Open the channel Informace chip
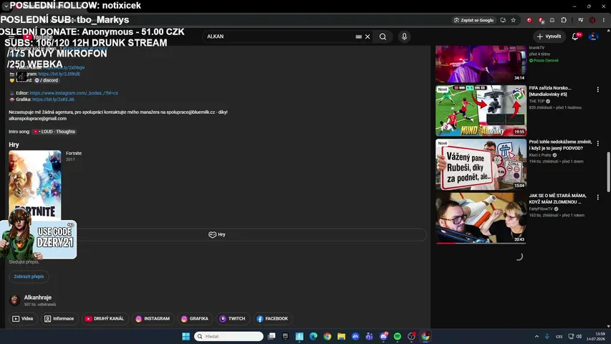 click(59, 319)
